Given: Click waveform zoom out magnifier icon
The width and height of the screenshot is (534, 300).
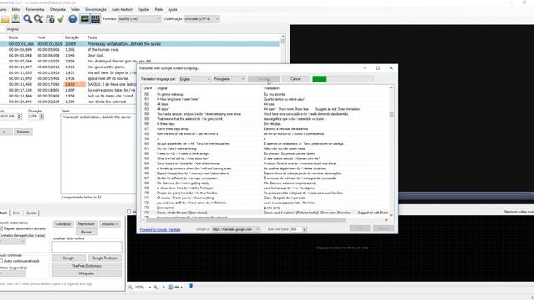Looking at the screenshot, I should tap(130, 287).
